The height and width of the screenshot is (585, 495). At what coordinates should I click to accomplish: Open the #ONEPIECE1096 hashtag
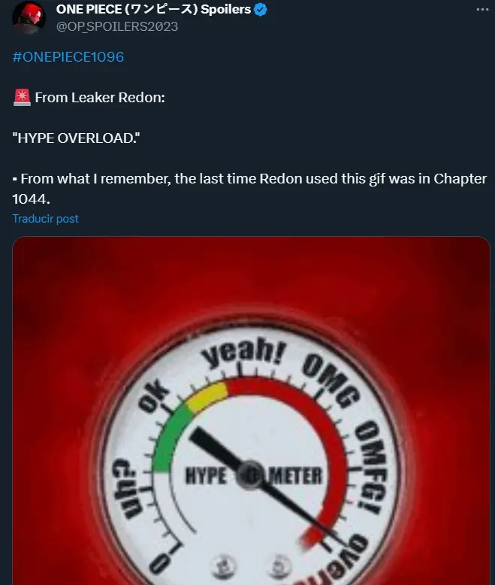click(x=68, y=56)
